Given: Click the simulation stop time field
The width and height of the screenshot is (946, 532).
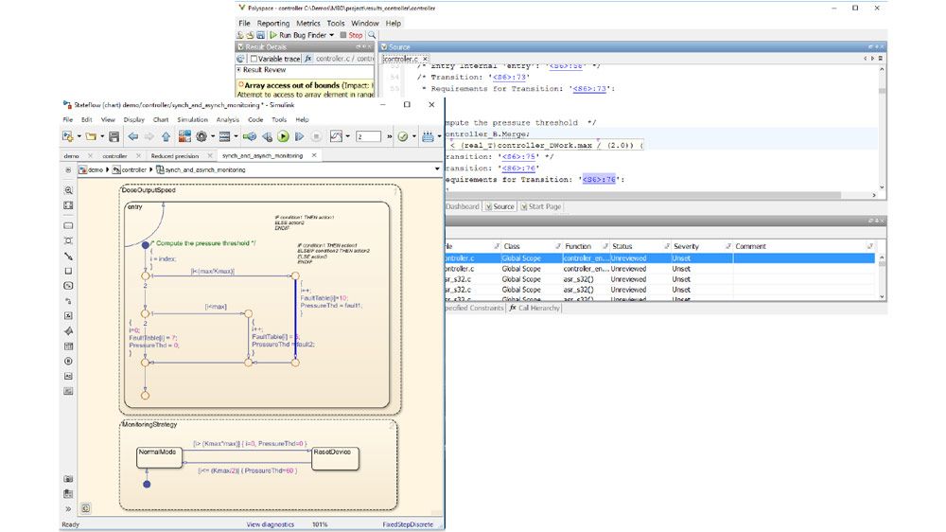Looking at the screenshot, I should click(x=369, y=137).
